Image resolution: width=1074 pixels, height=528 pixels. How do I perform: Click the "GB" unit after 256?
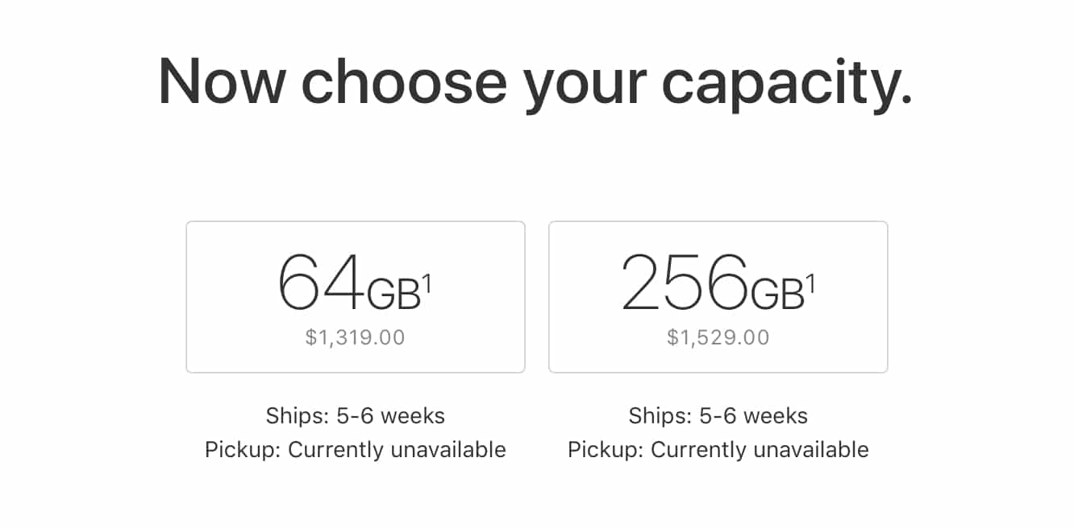(x=777, y=295)
